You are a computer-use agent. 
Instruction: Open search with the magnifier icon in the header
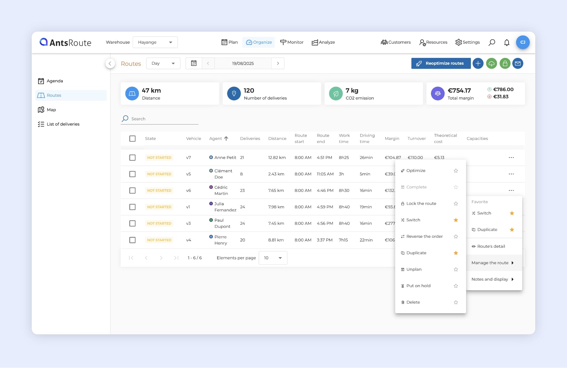[x=492, y=42]
